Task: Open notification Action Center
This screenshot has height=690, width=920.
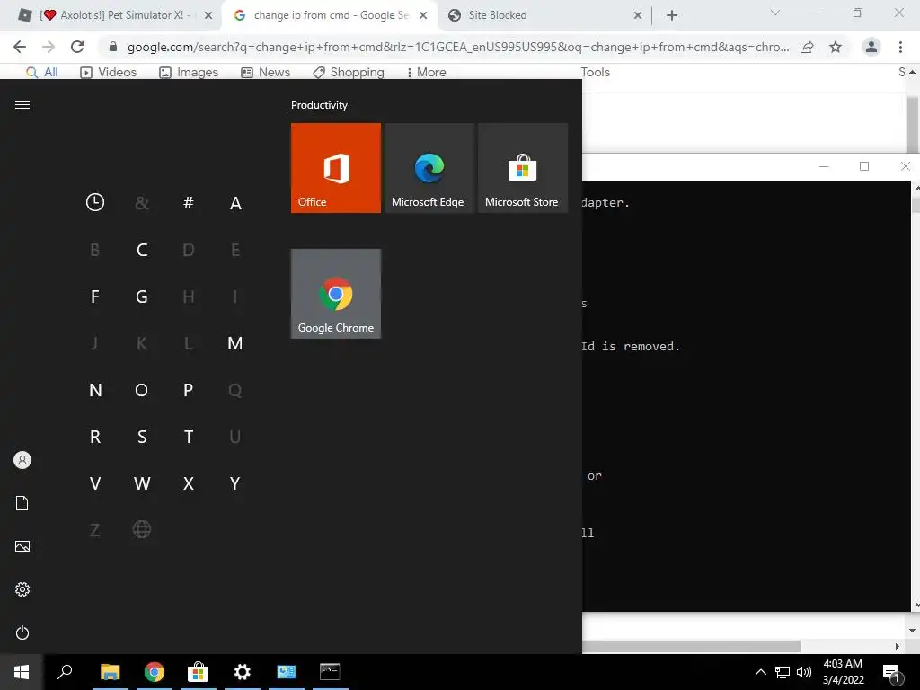Action: [x=892, y=672]
